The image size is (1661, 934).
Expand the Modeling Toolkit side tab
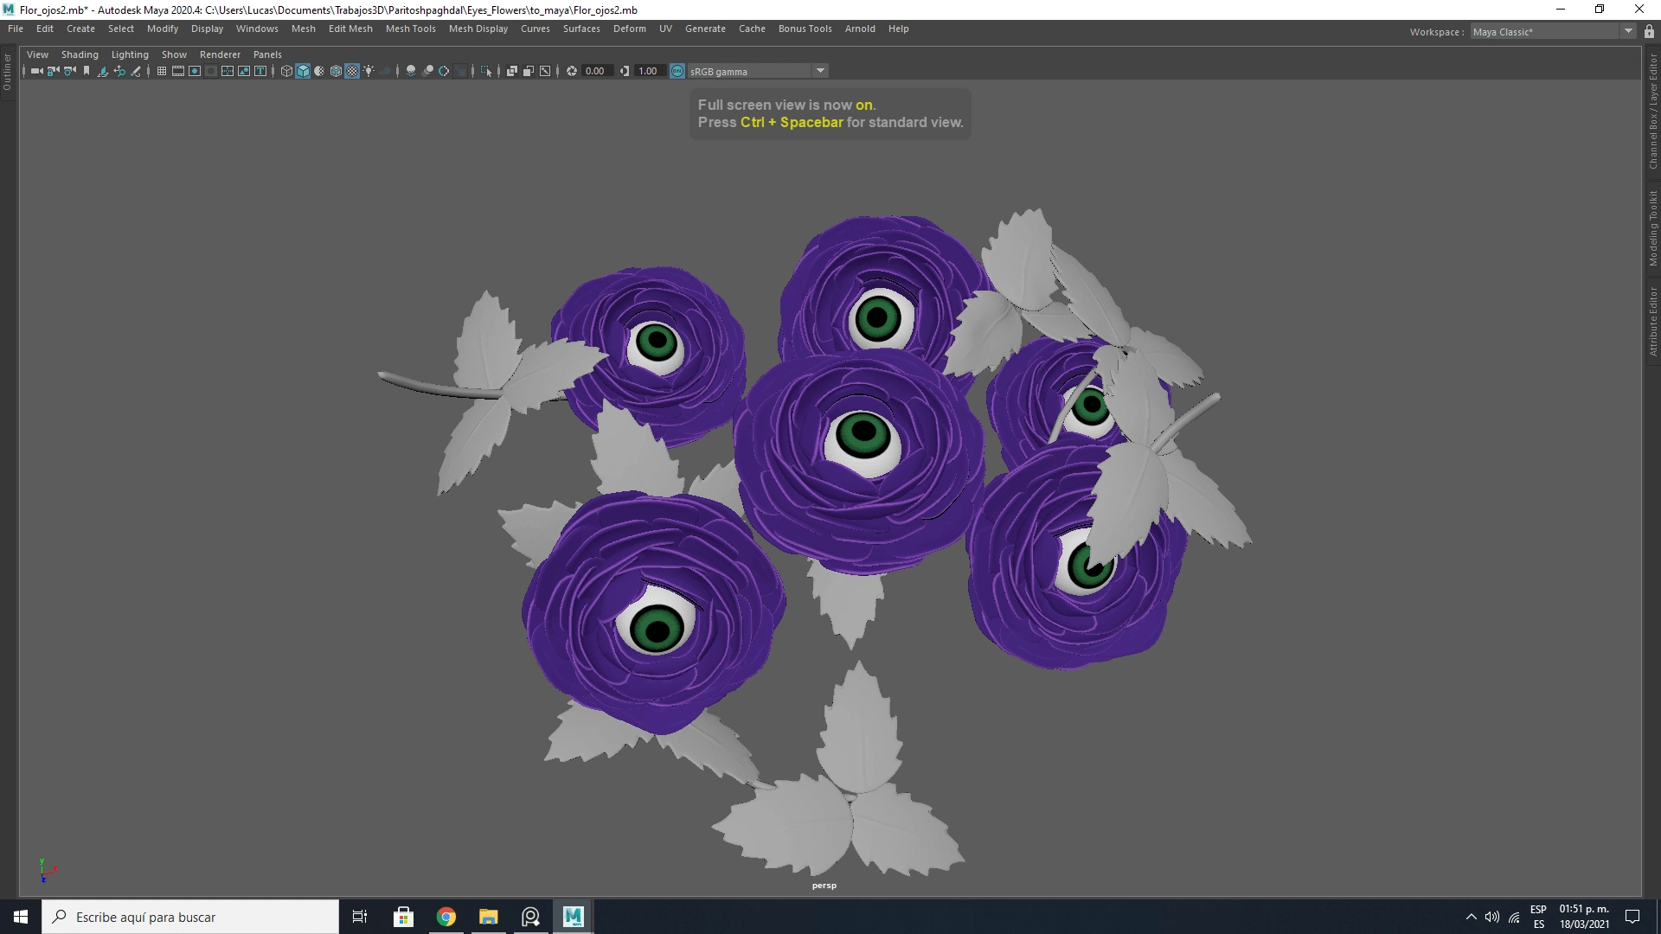(1652, 227)
